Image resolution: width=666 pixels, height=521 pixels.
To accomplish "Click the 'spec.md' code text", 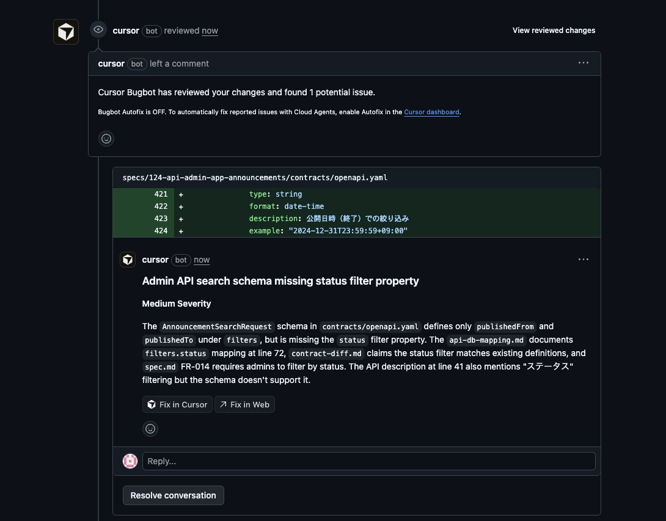I will point(160,367).
